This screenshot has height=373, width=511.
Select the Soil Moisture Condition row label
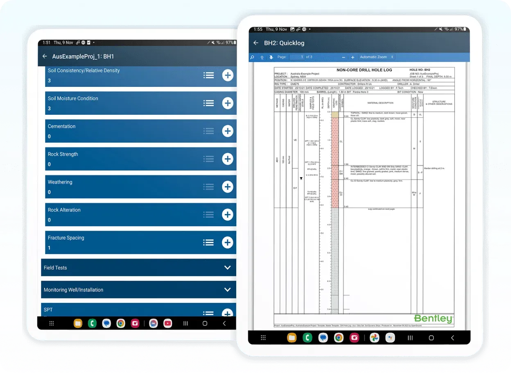click(x=73, y=98)
